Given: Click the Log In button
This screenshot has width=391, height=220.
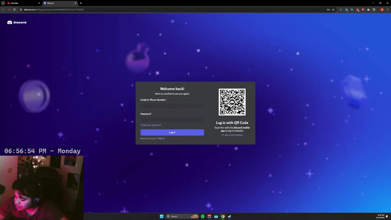Looking at the screenshot, I should 172,132.
